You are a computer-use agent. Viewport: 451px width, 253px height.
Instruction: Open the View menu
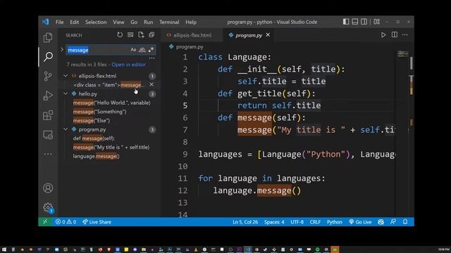pyautogui.click(x=118, y=22)
